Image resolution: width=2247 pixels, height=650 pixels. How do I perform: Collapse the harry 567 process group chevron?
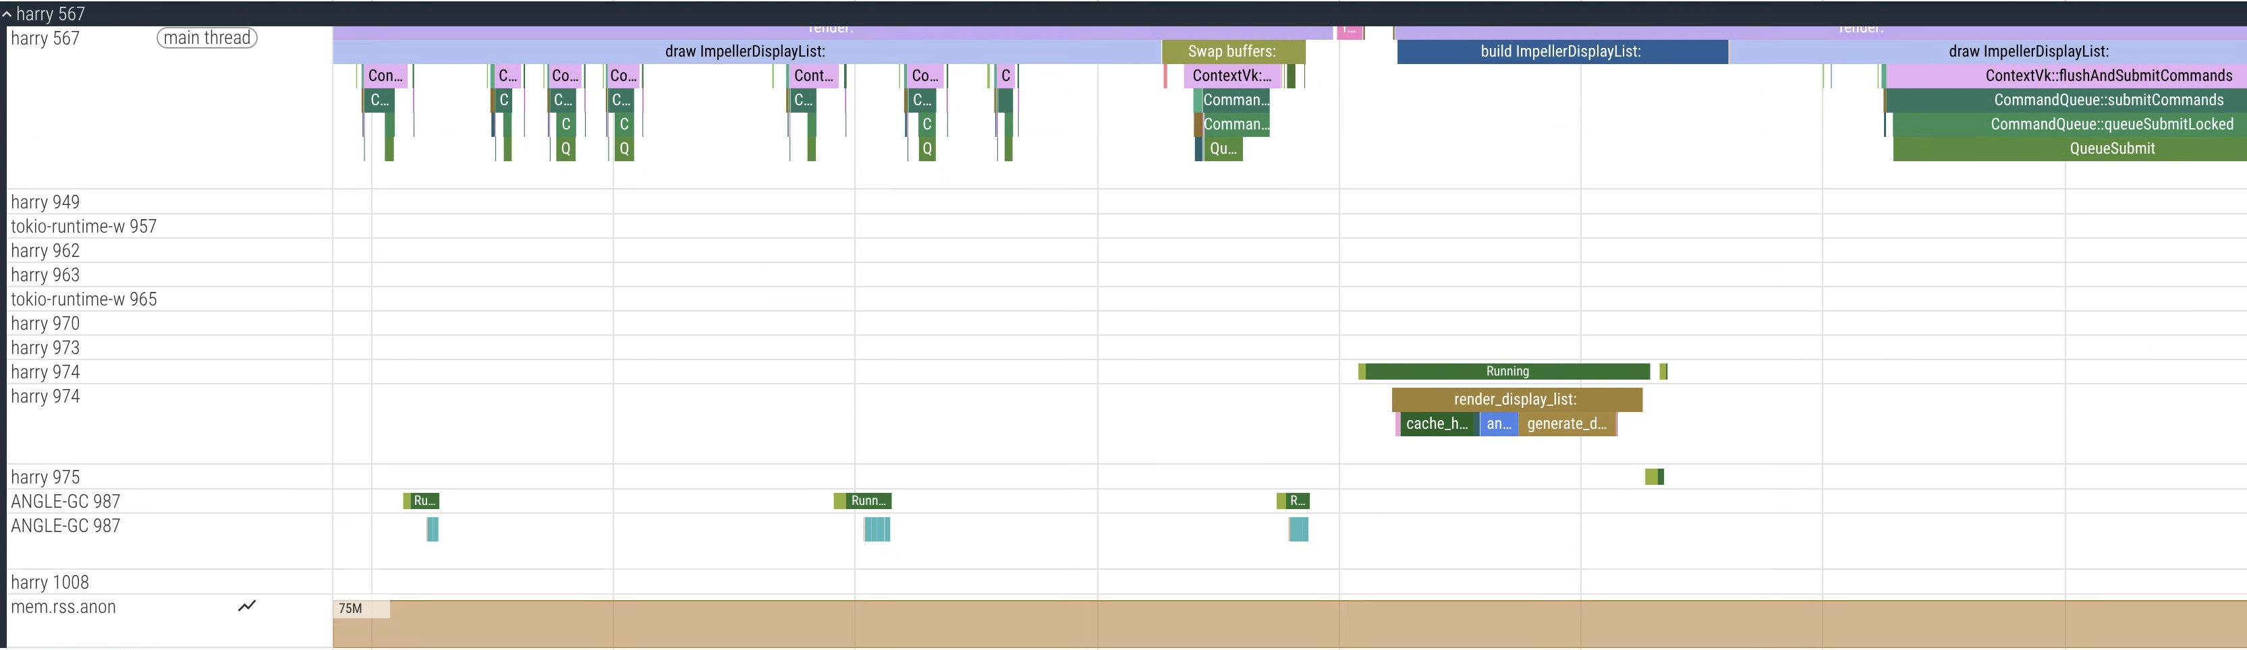[x=6, y=14]
